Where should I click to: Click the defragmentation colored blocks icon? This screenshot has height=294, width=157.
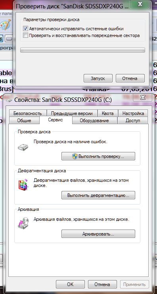23,185
